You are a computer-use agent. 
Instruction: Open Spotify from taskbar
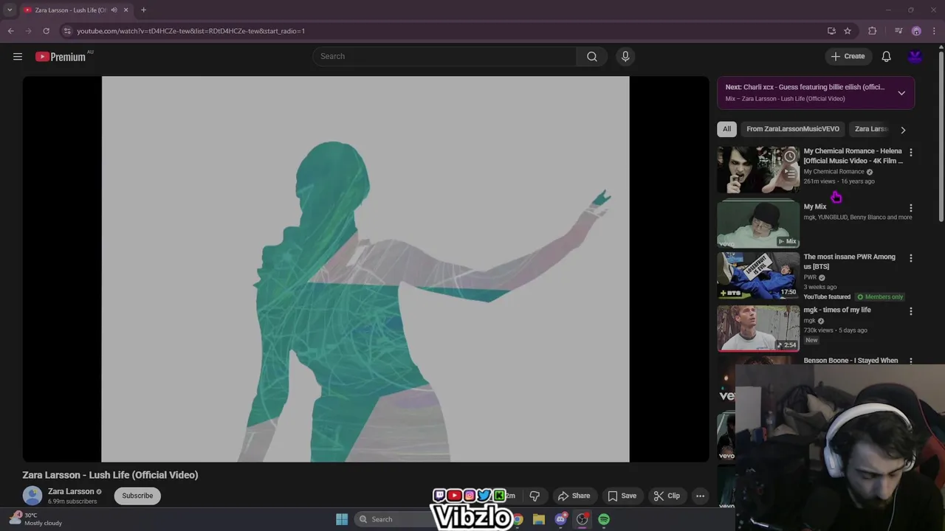click(604, 519)
